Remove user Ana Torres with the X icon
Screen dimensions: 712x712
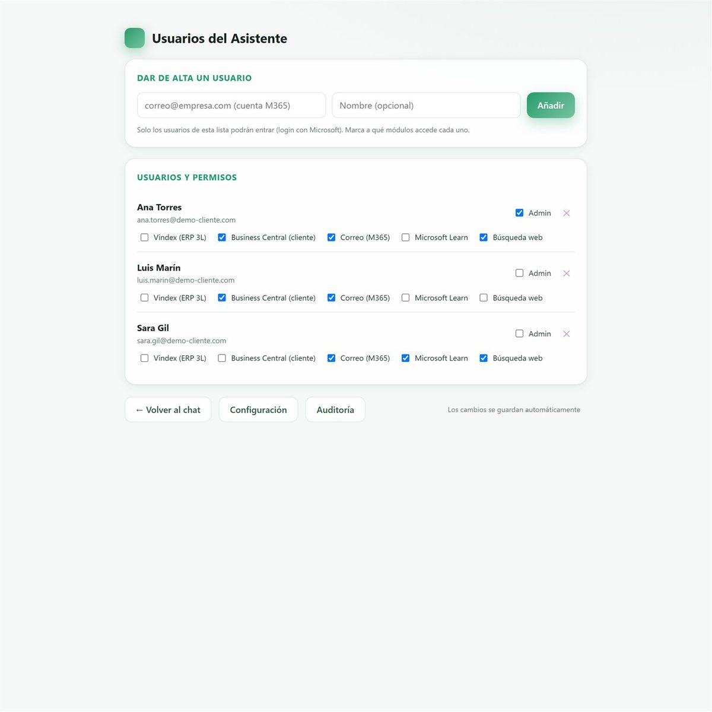567,213
